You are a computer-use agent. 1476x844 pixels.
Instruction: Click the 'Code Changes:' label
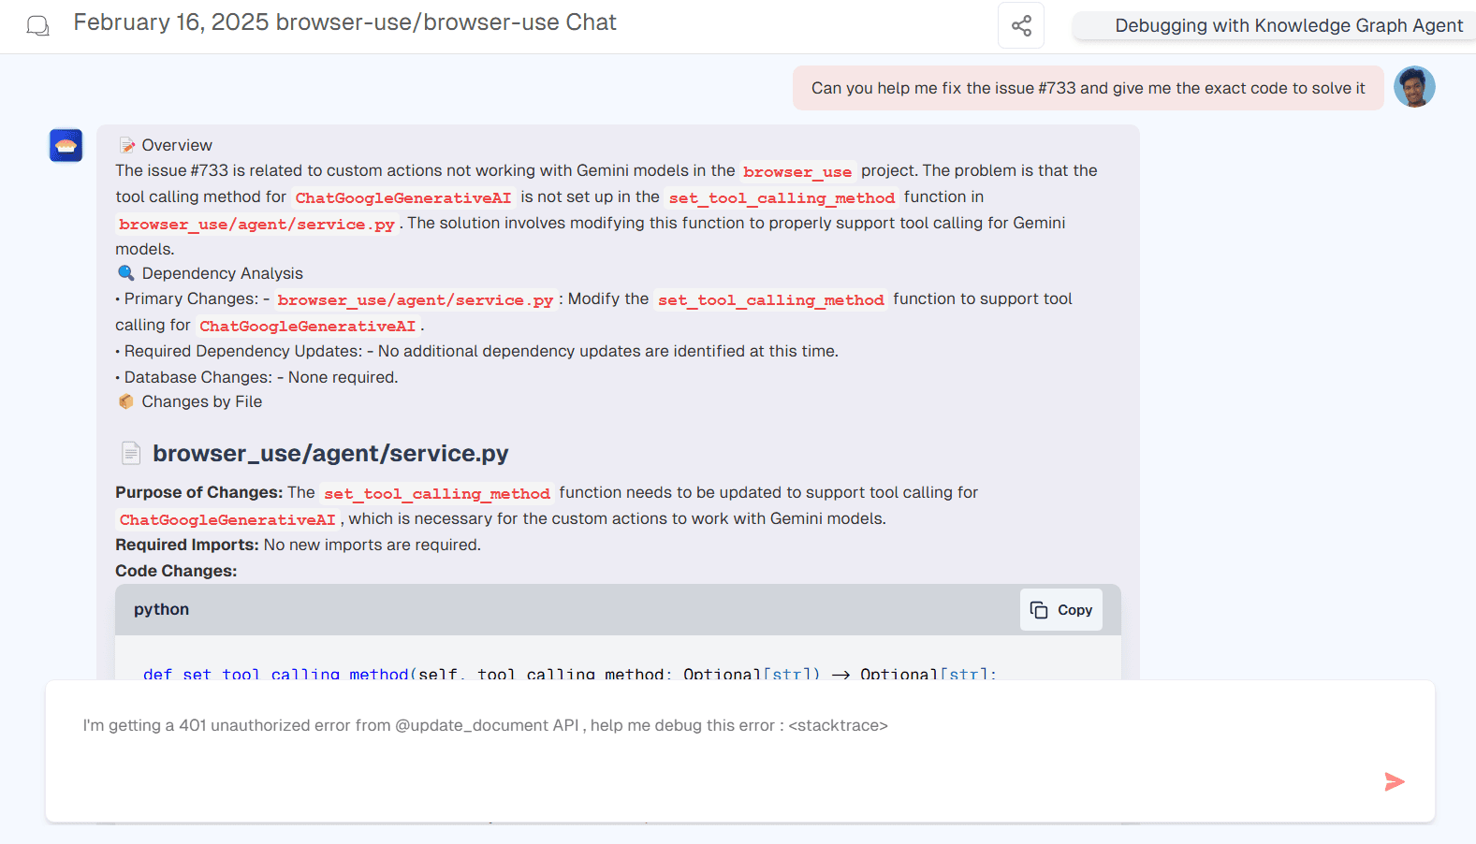point(176,571)
